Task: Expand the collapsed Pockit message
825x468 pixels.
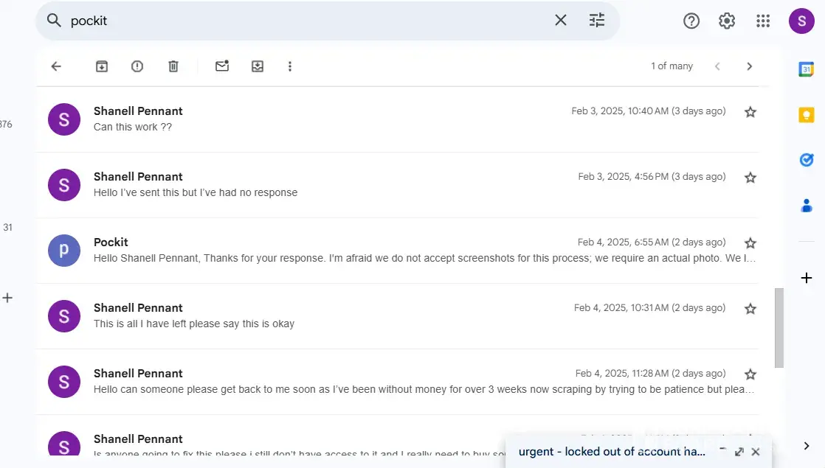Action: pos(424,258)
